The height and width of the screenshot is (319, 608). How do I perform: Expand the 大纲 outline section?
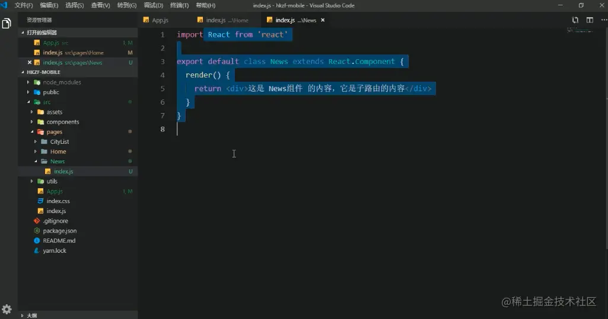tap(23, 315)
